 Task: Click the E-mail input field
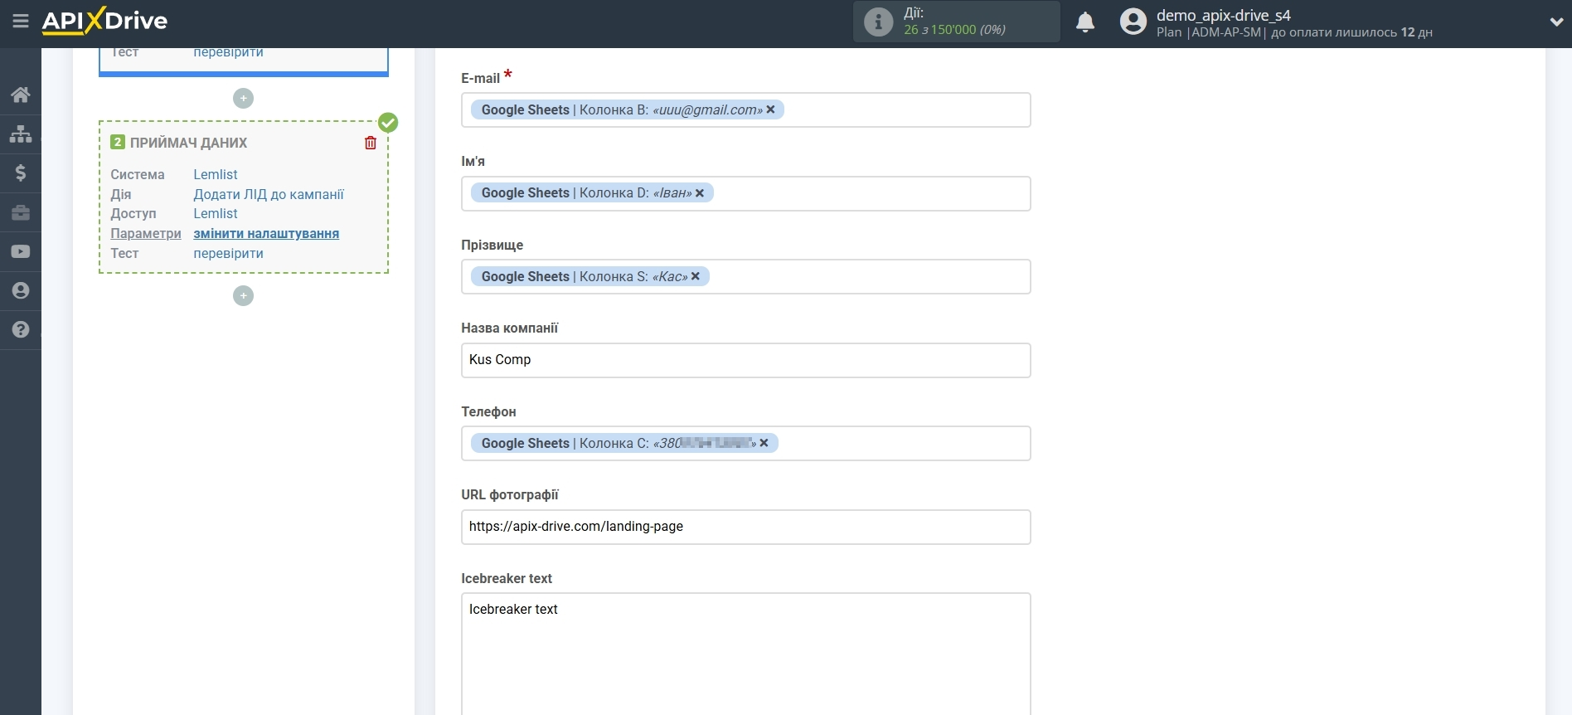745,109
